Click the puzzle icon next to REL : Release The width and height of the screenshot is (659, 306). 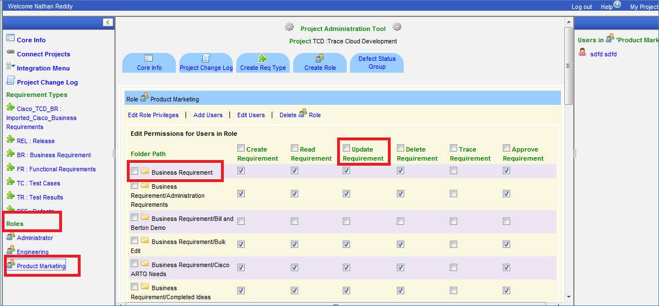pos(11,139)
